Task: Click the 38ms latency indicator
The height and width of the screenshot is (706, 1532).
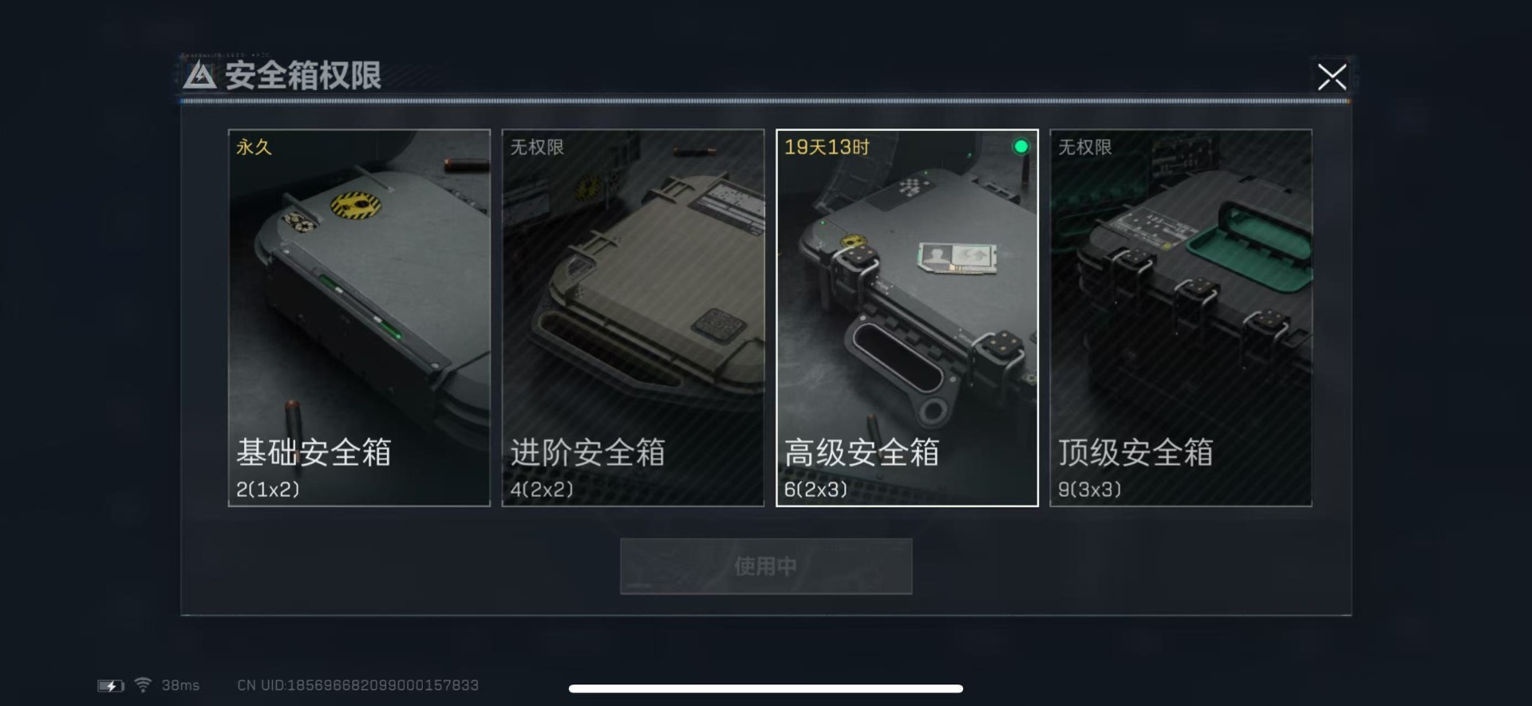Action: pos(180,685)
